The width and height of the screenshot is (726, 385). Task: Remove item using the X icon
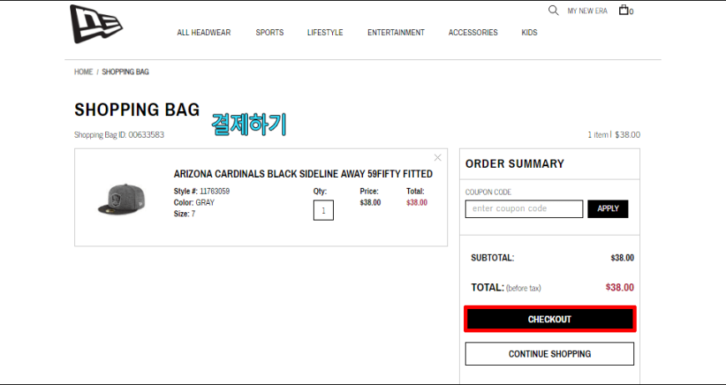437,158
